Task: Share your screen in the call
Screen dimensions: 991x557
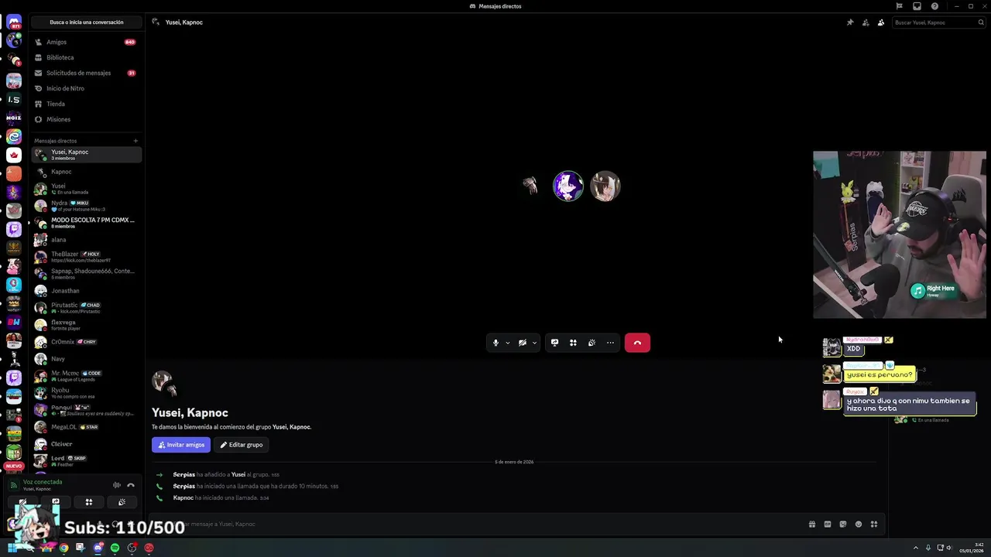Action: (554, 343)
